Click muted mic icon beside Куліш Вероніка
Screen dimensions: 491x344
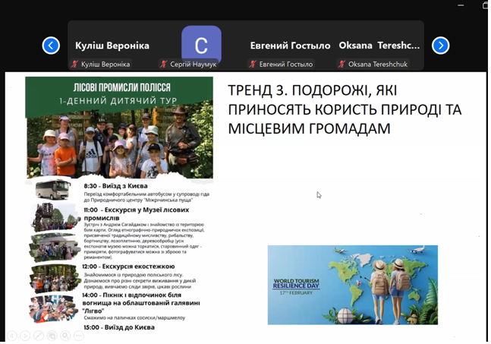pyautogui.click(x=75, y=65)
